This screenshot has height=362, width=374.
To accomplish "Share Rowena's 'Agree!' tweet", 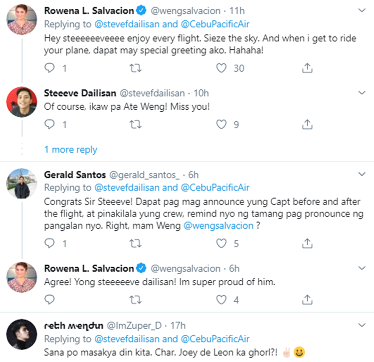I will 308,300.
